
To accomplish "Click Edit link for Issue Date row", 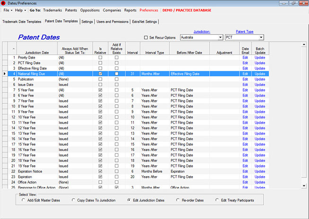I will [x=245, y=84].
